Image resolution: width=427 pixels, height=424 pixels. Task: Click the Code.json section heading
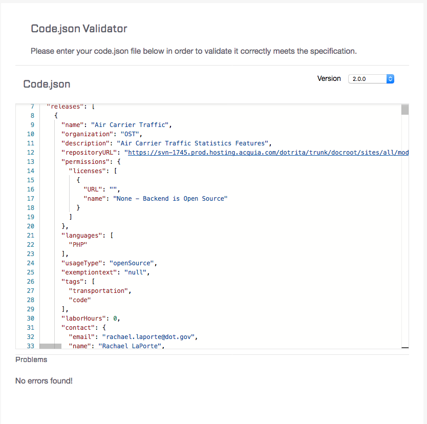click(x=47, y=84)
